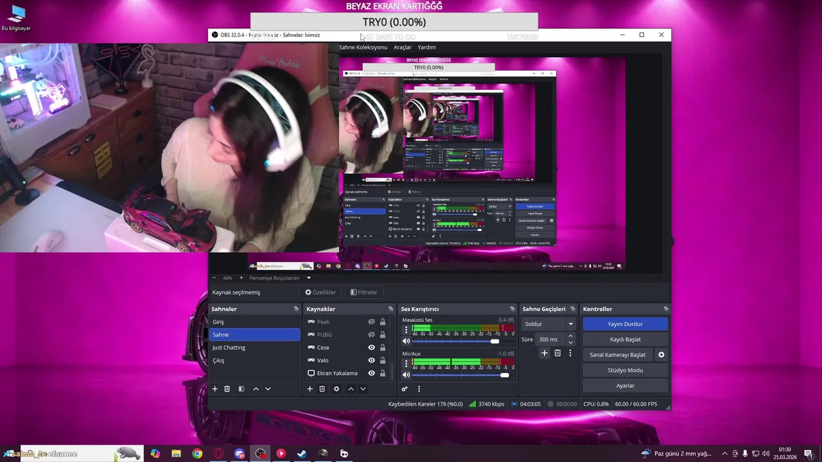Image resolution: width=822 pixels, height=462 pixels.
Task: Toggle lock on Cese source
Action: click(x=383, y=348)
